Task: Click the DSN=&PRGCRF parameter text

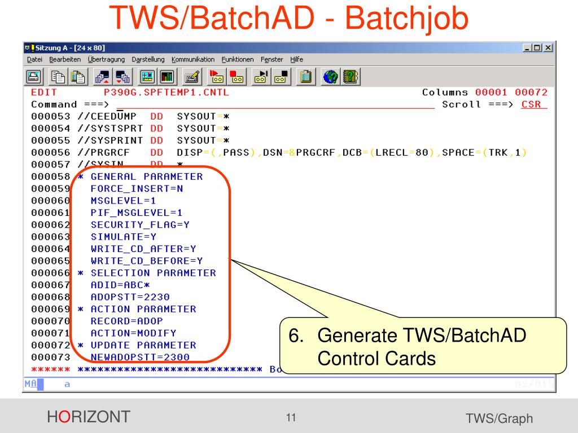Action: coord(299,153)
